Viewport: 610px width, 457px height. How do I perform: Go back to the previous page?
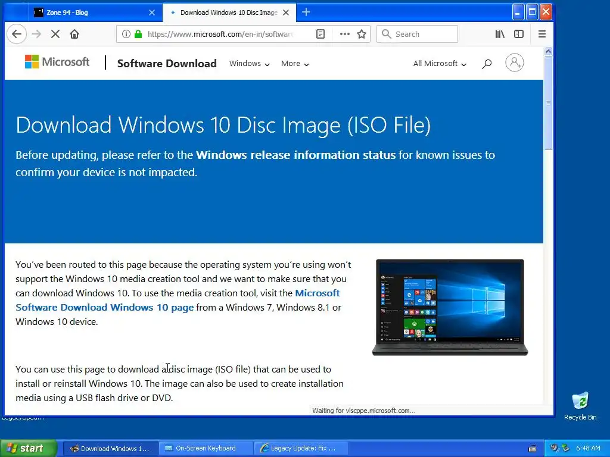point(17,34)
